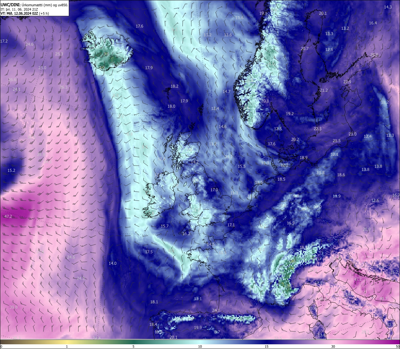Click the map title 'UWC/DINI: Úrkomumætti (mm) og uv850.'

(34, 5)
